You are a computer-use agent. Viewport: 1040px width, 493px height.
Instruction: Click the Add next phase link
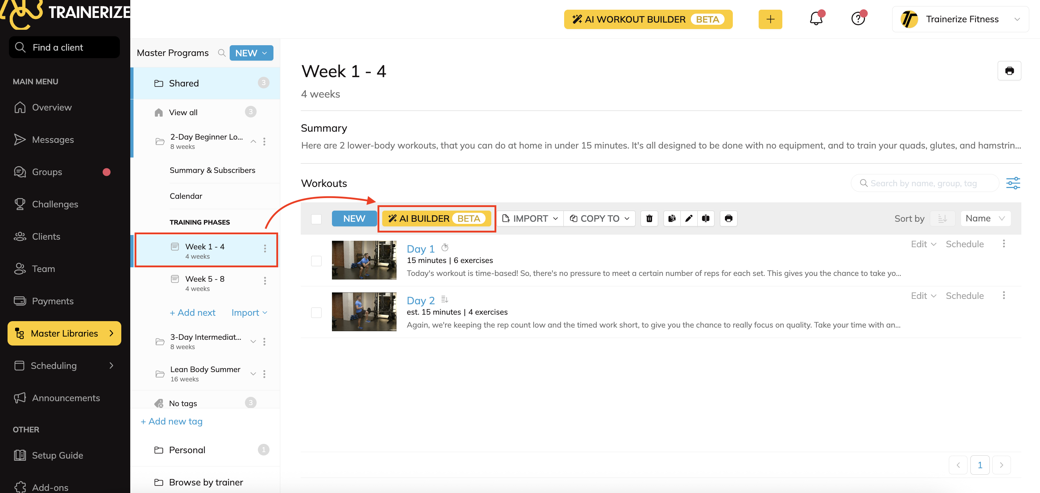coord(193,313)
